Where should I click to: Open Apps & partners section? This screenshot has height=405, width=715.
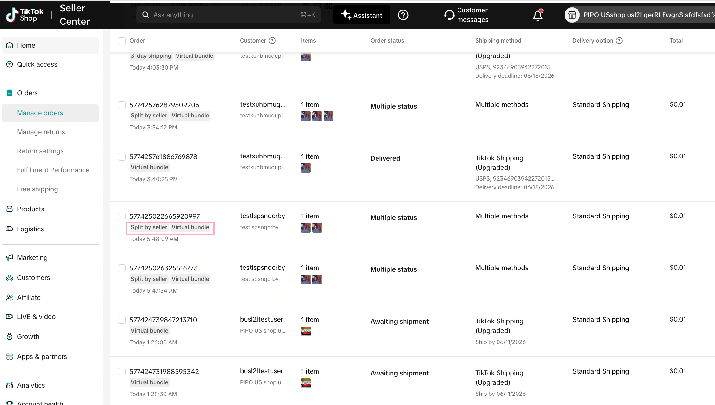(x=50, y=357)
